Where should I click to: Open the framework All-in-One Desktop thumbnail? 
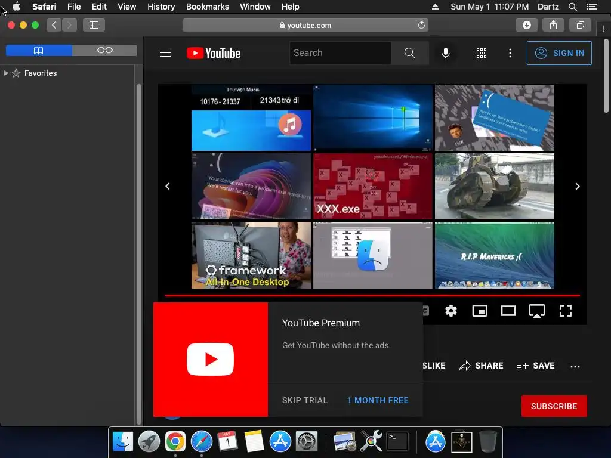tap(251, 255)
